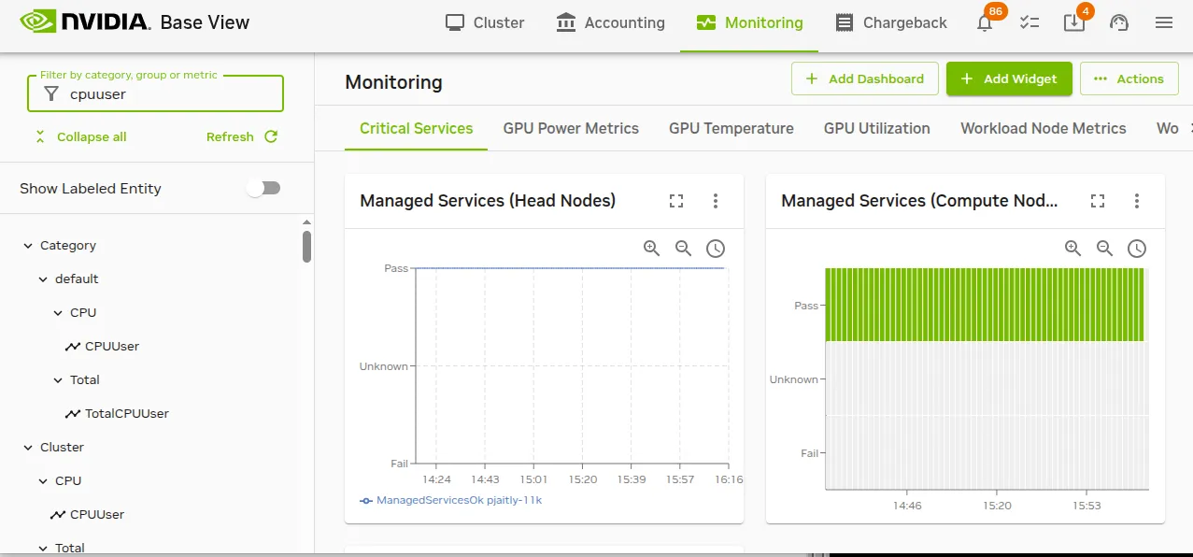This screenshot has width=1193, height=557.
Task: Open the Actions dropdown menu
Action: tap(1128, 79)
